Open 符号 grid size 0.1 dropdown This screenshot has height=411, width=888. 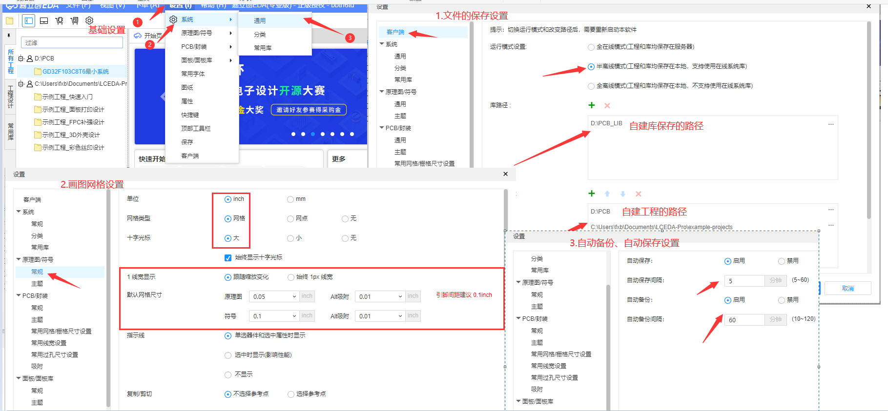click(274, 316)
